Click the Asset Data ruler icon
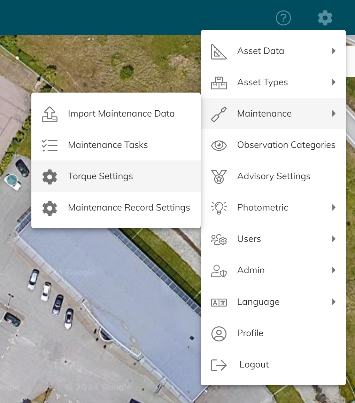This screenshot has width=355, height=403. point(219,51)
